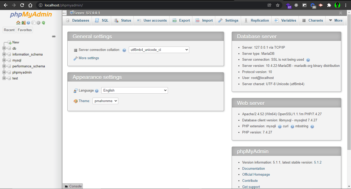Click the Recent button
351x189 pixels.
click(x=9, y=30)
